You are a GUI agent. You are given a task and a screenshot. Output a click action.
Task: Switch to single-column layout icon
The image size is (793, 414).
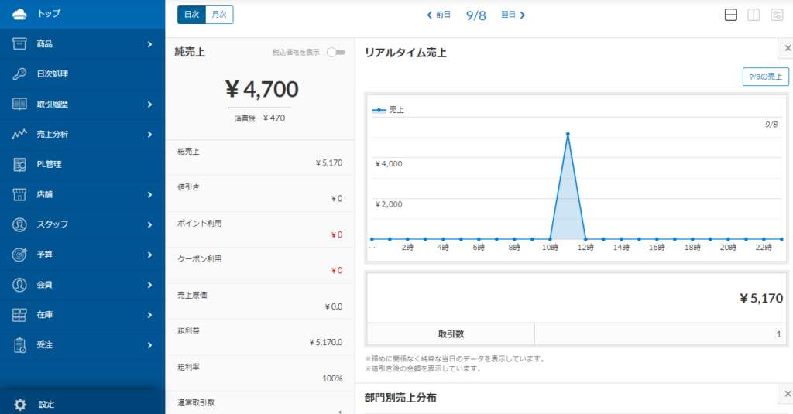pyautogui.click(x=730, y=15)
